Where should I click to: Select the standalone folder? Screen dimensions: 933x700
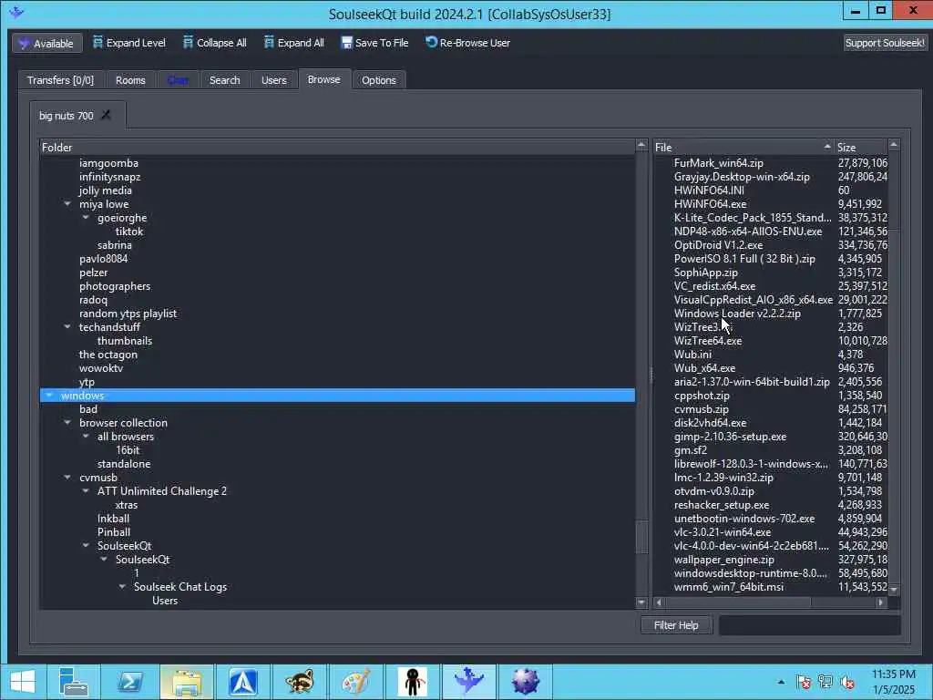124,464
